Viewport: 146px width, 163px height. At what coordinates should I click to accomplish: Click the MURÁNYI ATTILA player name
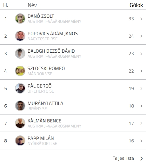[45, 103]
